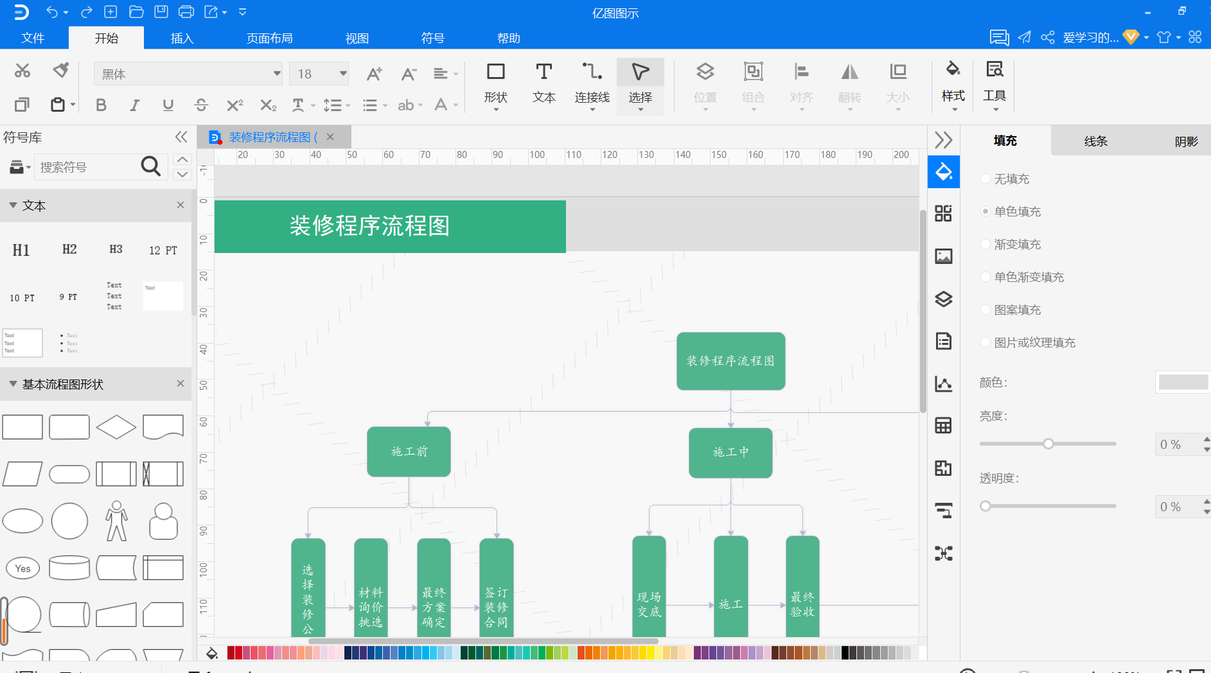Viewport: 1211px width, 673px height.
Task: Click the Save disk icon
Action: pyautogui.click(x=161, y=12)
